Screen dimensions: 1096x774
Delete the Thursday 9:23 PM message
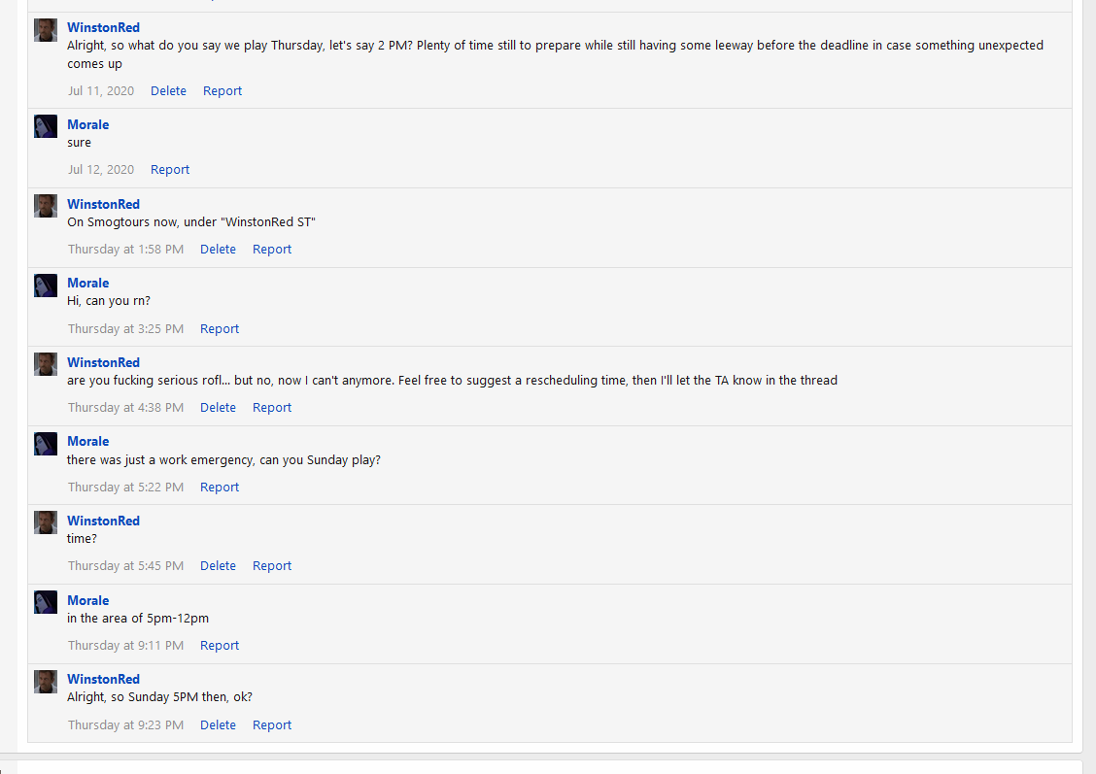[x=218, y=725]
